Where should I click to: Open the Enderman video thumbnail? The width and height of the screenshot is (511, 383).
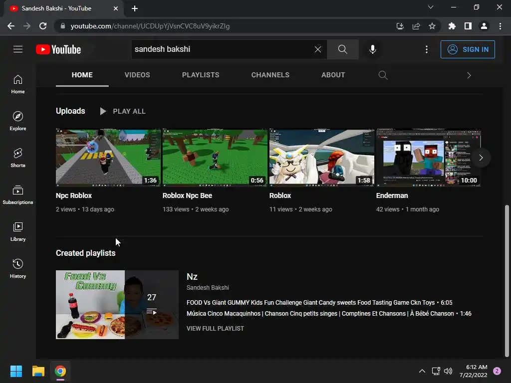click(428, 158)
